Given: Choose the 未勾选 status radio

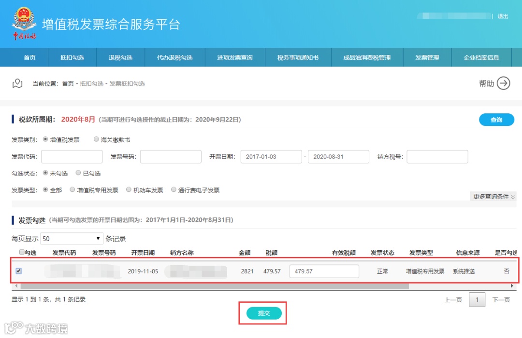Looking at the screenshot, I should pyautogui.click(x=45, y=173).
